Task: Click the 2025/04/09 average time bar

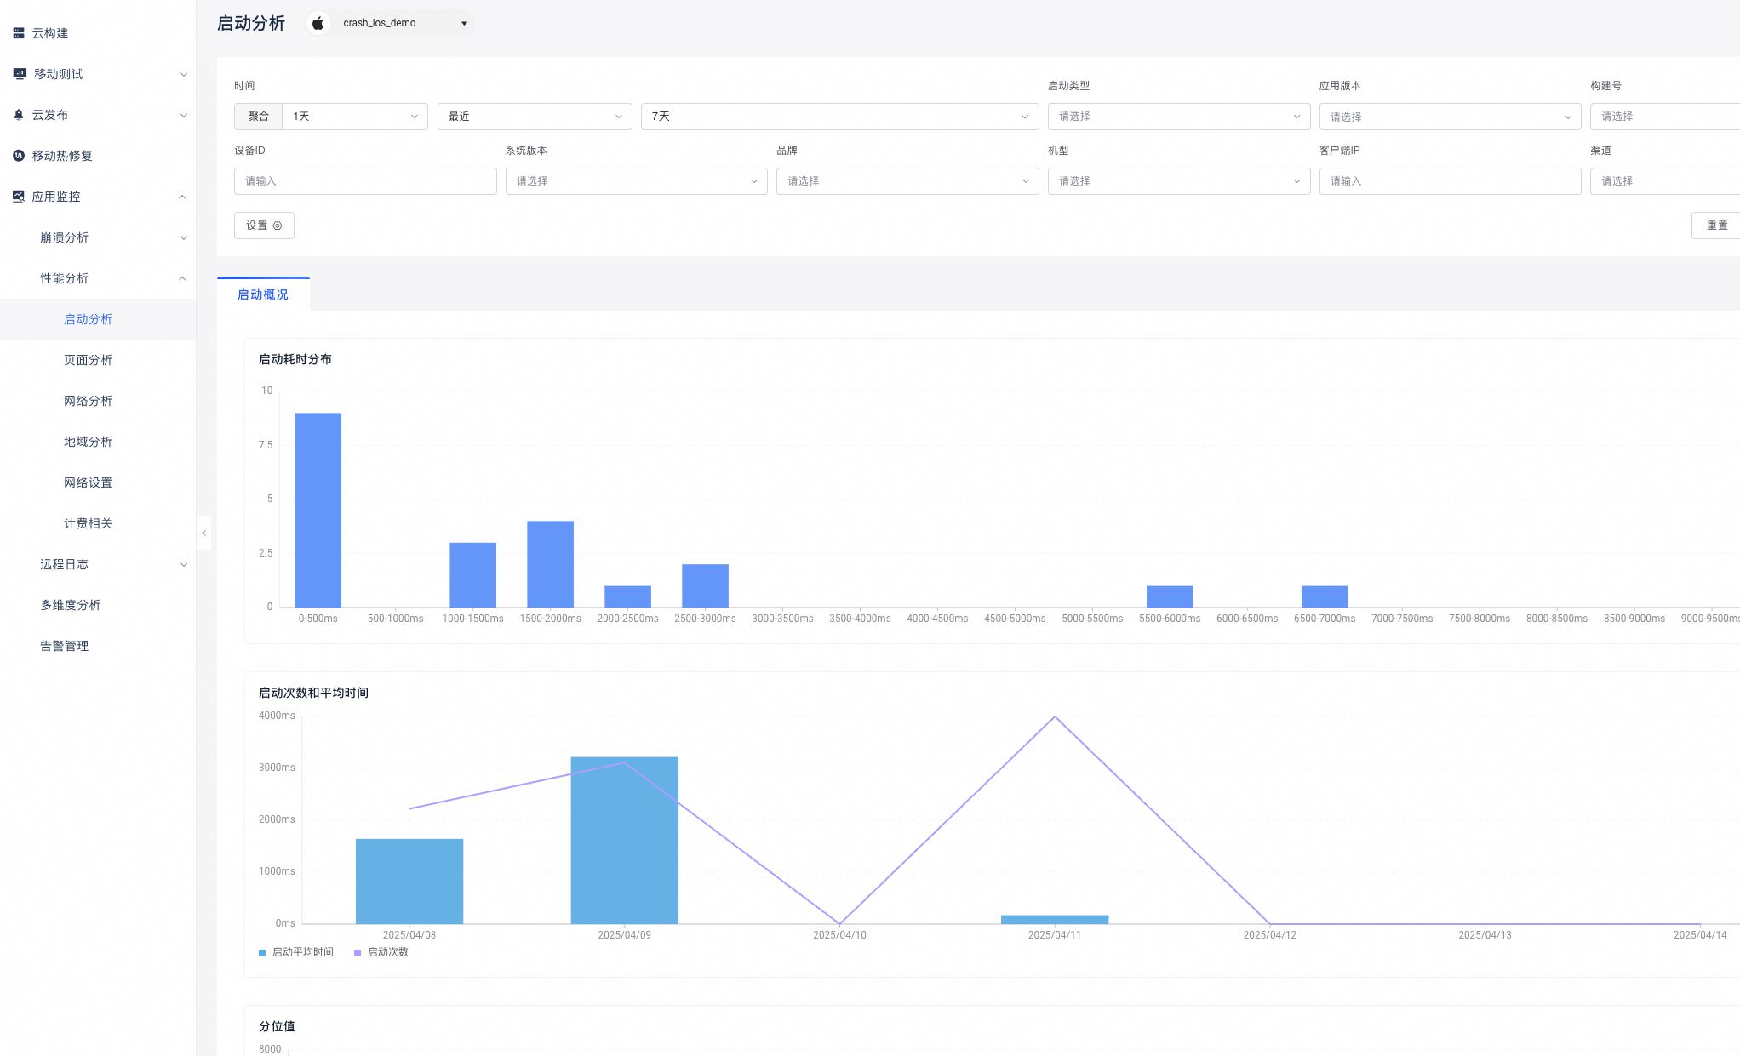Action: (625, 840)
